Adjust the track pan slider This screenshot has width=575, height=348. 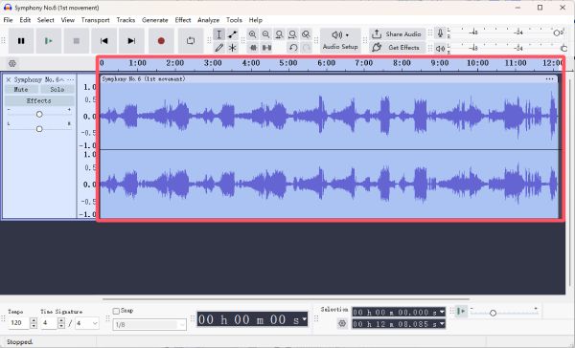39,129
